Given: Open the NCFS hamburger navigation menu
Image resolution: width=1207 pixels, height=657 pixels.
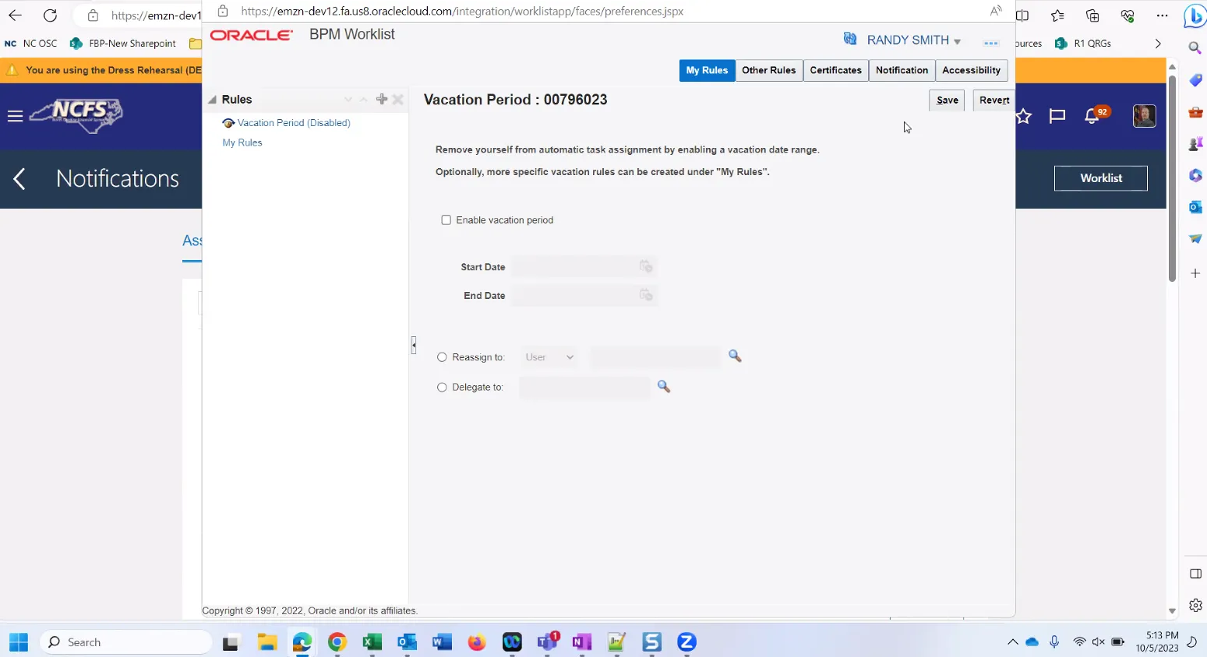Looking at the screenshot, I should [x=15, y=117].
